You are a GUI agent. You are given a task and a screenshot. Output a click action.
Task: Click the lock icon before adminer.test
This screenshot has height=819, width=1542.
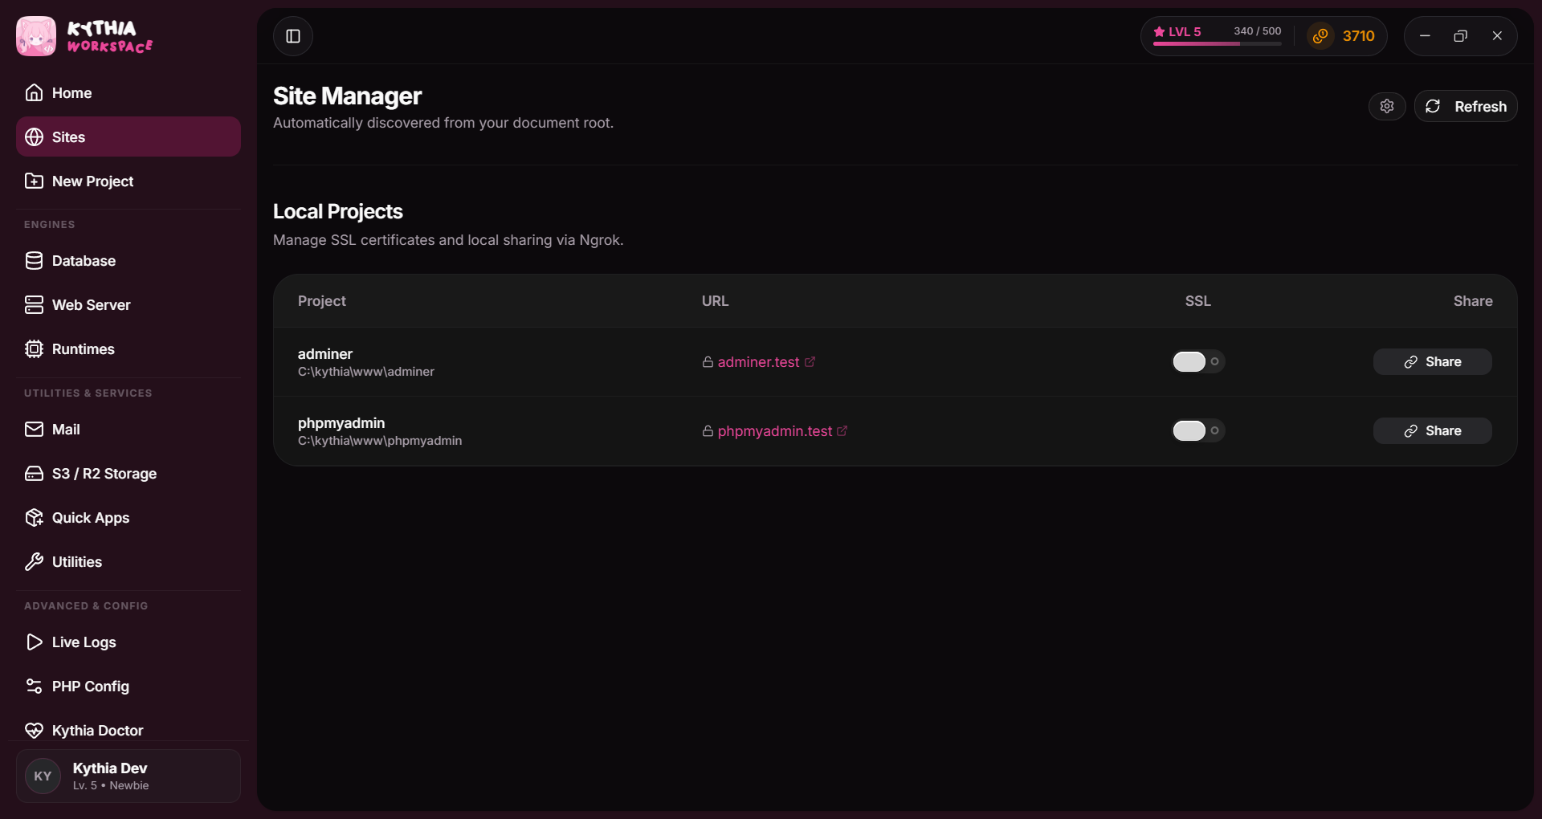tap(708, 362)
